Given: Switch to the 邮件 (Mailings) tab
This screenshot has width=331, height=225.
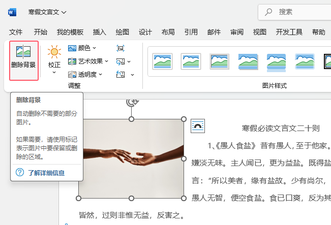Looking at the screenshot, I should coord(214,32).
